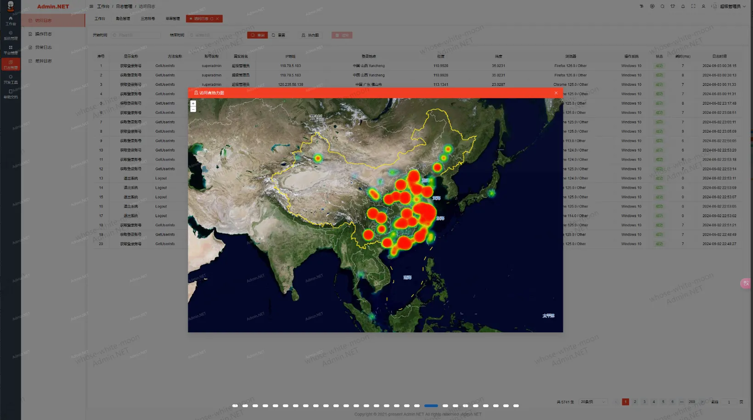Select 操作日志 in the log submenu
Screen dimensions: 753x420
pos(53,34)
